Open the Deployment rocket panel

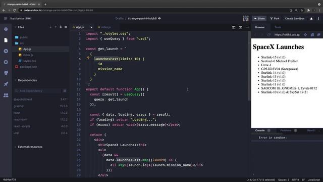point(6,84)
